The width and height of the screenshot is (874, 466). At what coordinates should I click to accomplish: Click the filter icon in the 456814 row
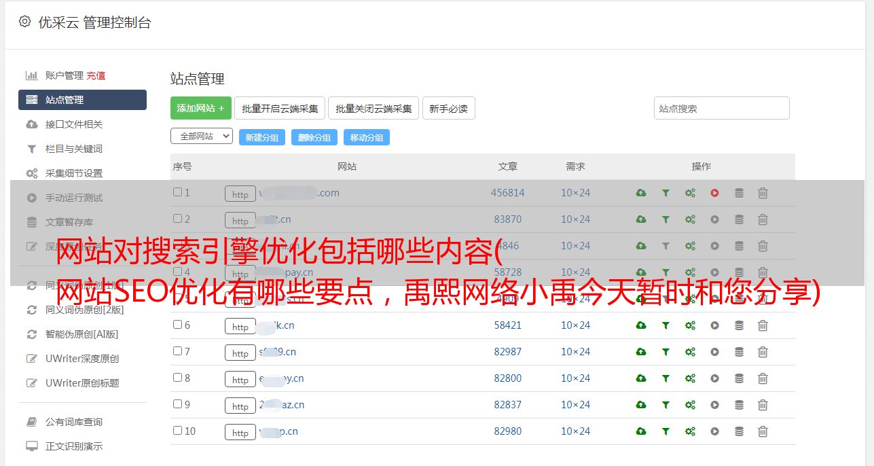tap(666, 193)
